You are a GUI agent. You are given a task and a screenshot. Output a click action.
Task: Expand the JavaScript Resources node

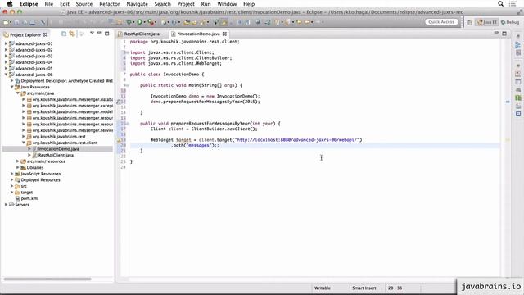pyautogui.click(x=12, y=174)
